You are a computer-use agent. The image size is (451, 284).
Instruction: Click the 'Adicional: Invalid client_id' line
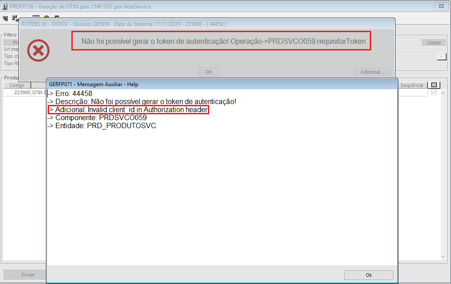coord(128,110)
